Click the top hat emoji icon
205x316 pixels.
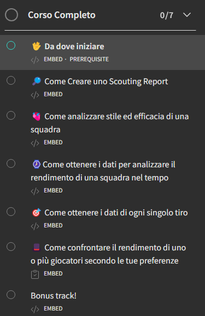(x=37, y=248)
